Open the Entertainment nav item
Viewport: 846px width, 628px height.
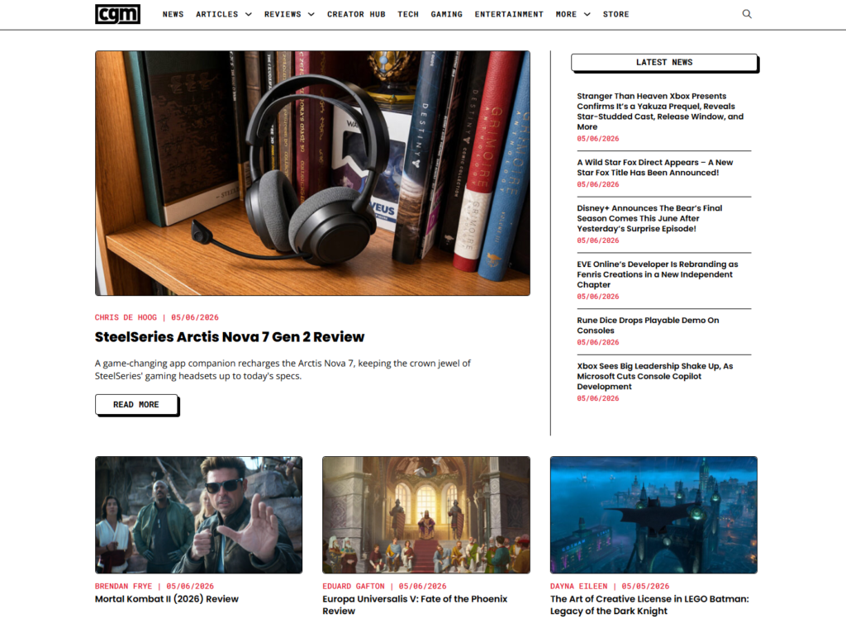point(509,15)
